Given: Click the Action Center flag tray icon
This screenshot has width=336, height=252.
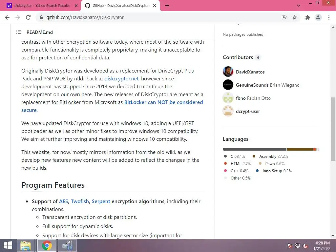Looking at the screenshot, I should point(289,246).
